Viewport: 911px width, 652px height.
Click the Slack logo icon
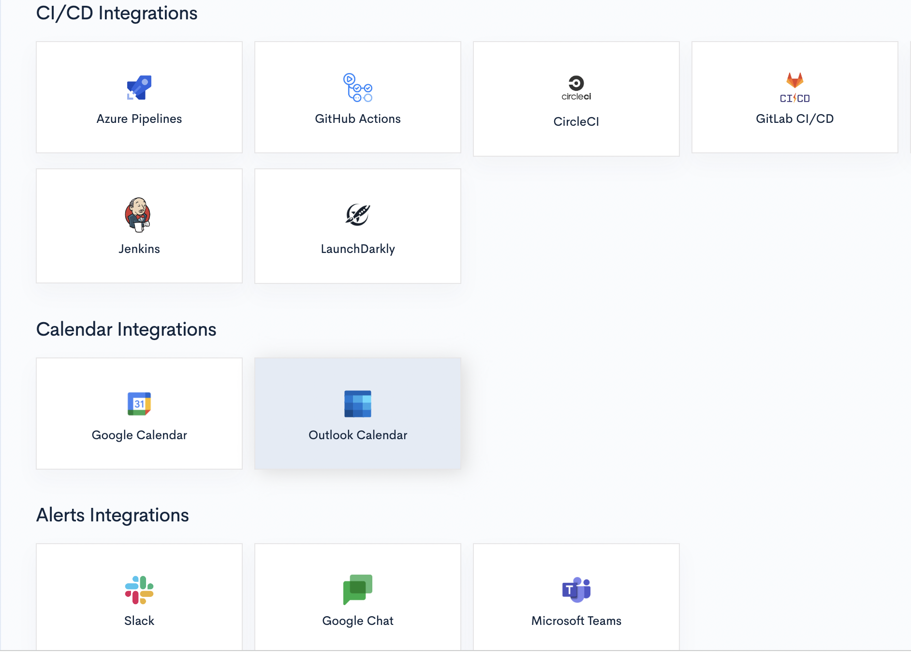click(139, 590)
